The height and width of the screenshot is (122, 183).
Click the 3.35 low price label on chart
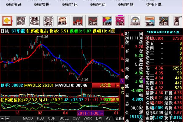pyautogui.click(x=84, y=80)
